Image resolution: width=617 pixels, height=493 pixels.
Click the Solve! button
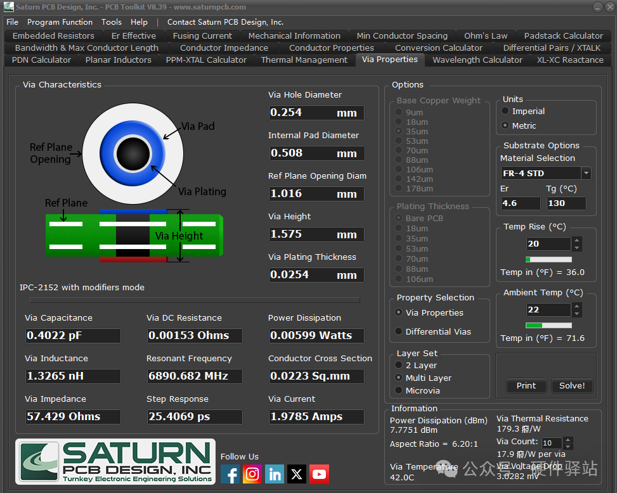point(572,386)
